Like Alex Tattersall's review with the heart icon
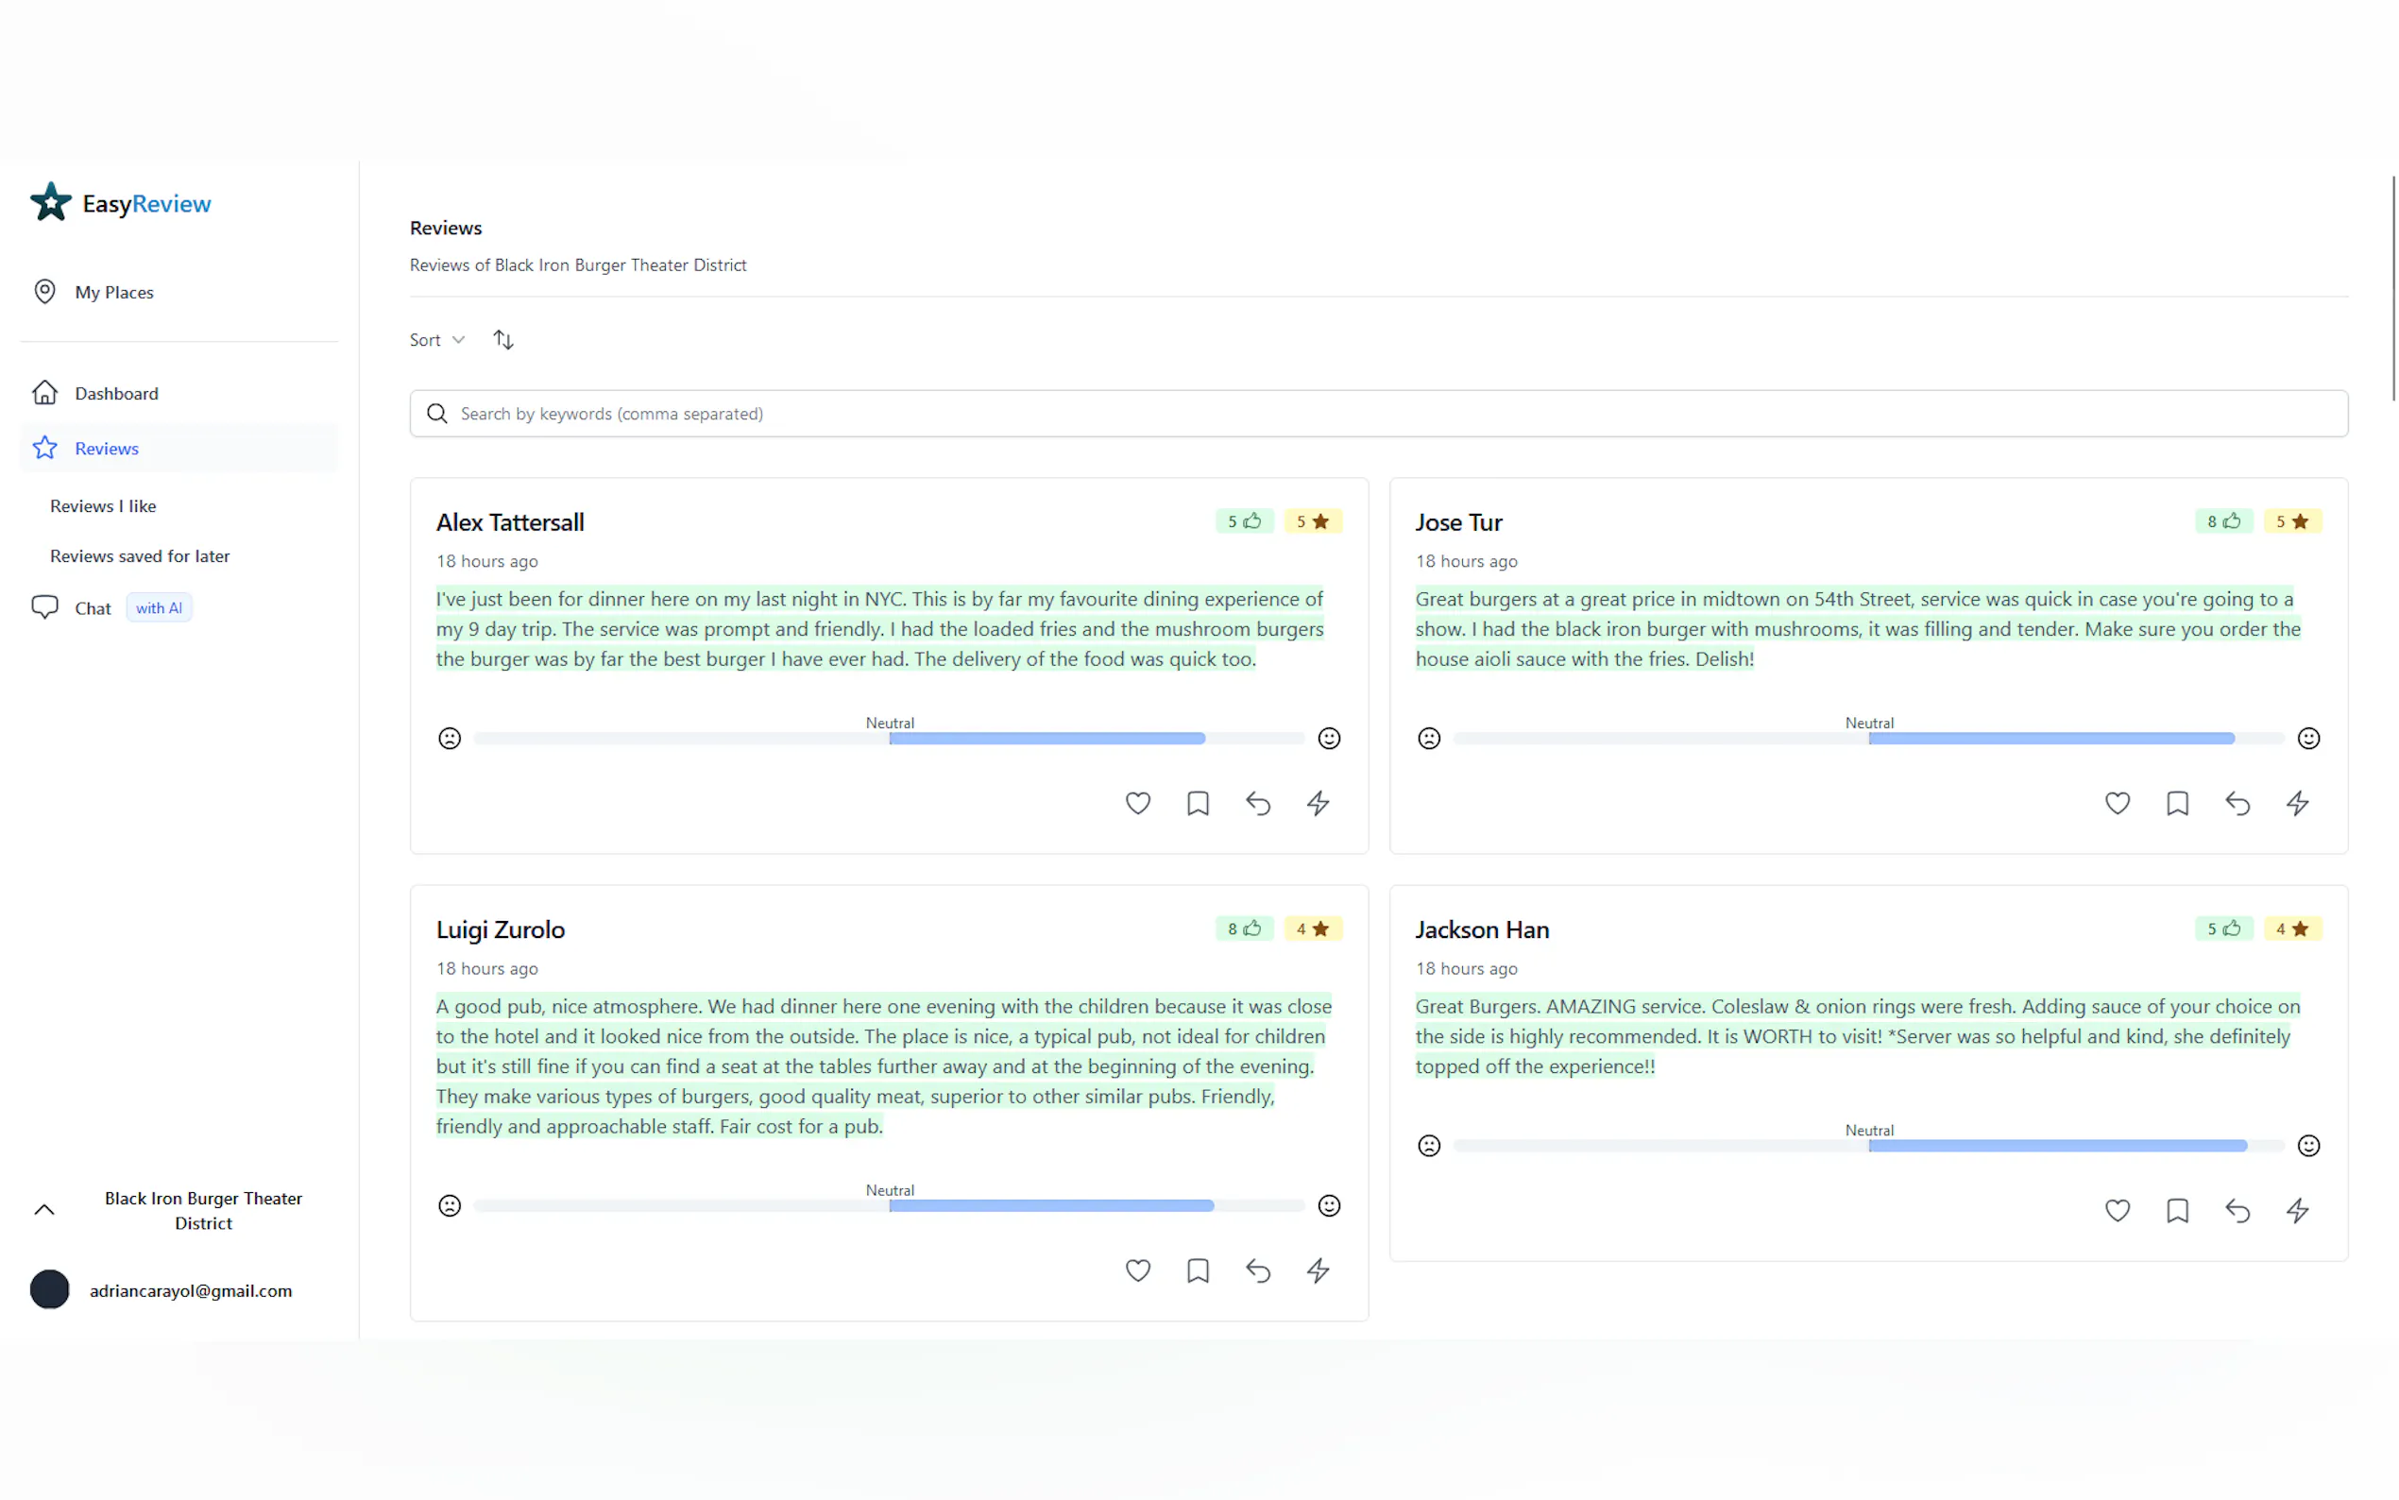2399x1500 pixels. click(x=1137, y=803)
